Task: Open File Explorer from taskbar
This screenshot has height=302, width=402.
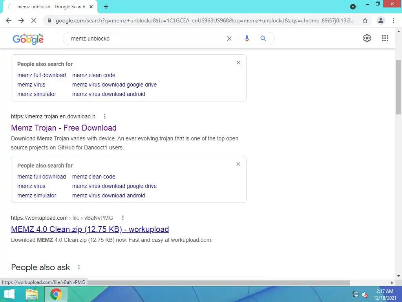Action: point(32,294)
